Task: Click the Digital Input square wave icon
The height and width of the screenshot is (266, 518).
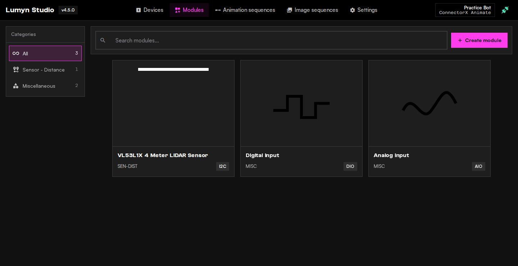Action: pyautogui.click(x=301, y=107)
